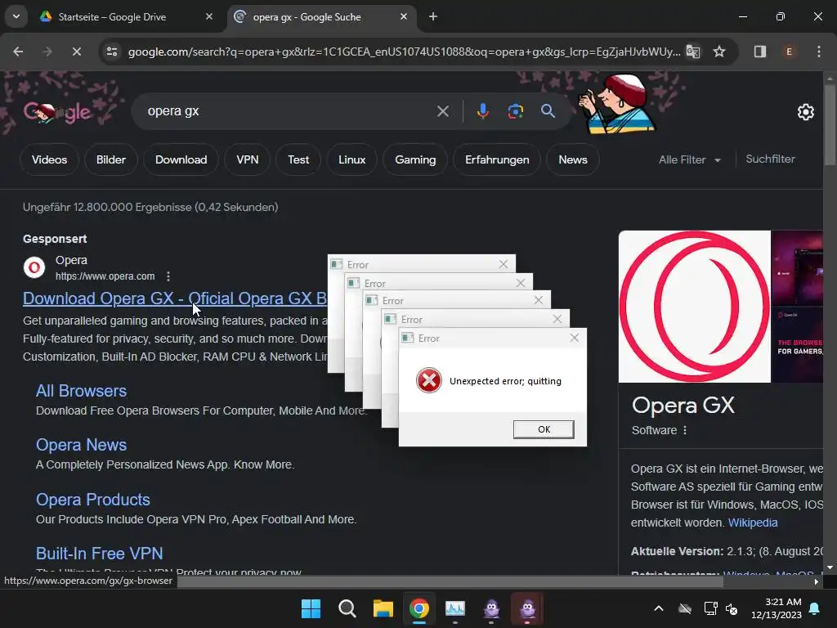Bookmark this page with the star icon

point(719,52)
